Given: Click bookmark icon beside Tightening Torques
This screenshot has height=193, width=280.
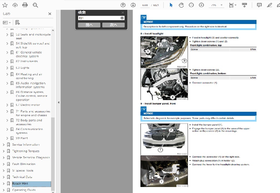Looking at the screenshot, I should pos(8,151).
